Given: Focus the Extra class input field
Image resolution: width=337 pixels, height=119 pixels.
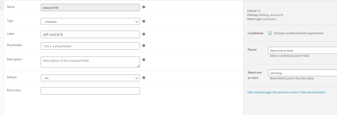Looking at the screenshot, I should [90, 91].
